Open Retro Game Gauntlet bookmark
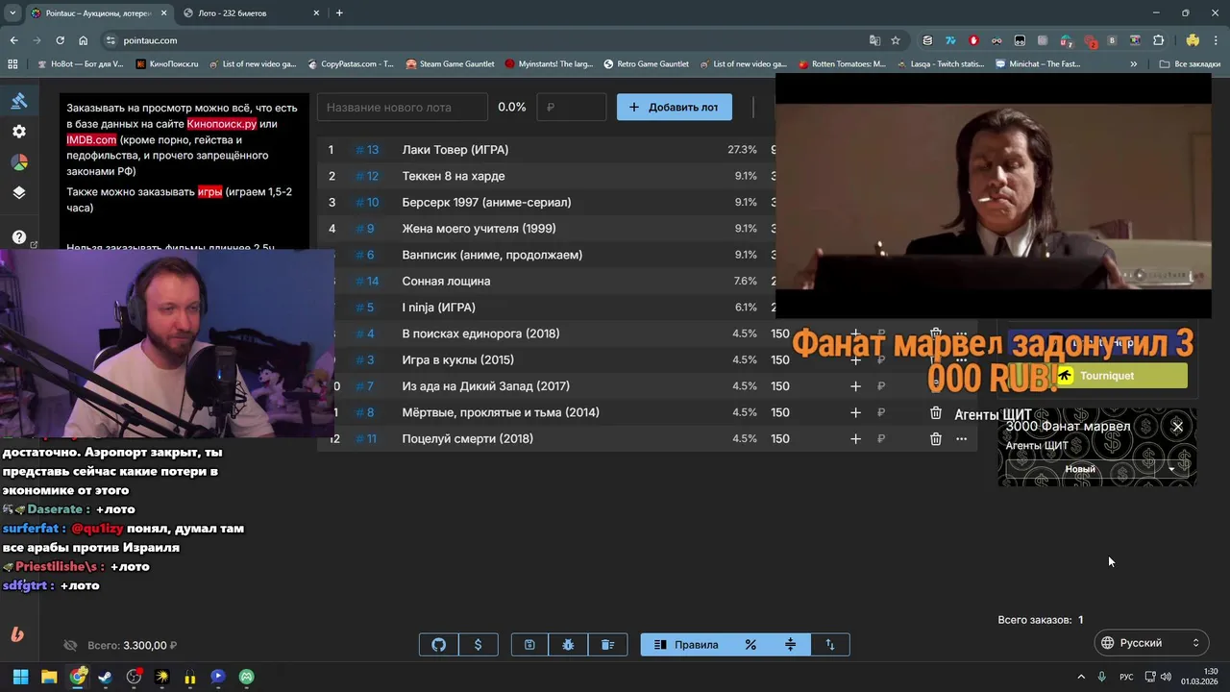This screenshot has width=1230, height=692. (647, 64)
